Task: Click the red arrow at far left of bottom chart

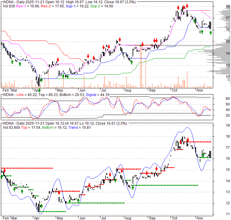Action: (4, 170)
